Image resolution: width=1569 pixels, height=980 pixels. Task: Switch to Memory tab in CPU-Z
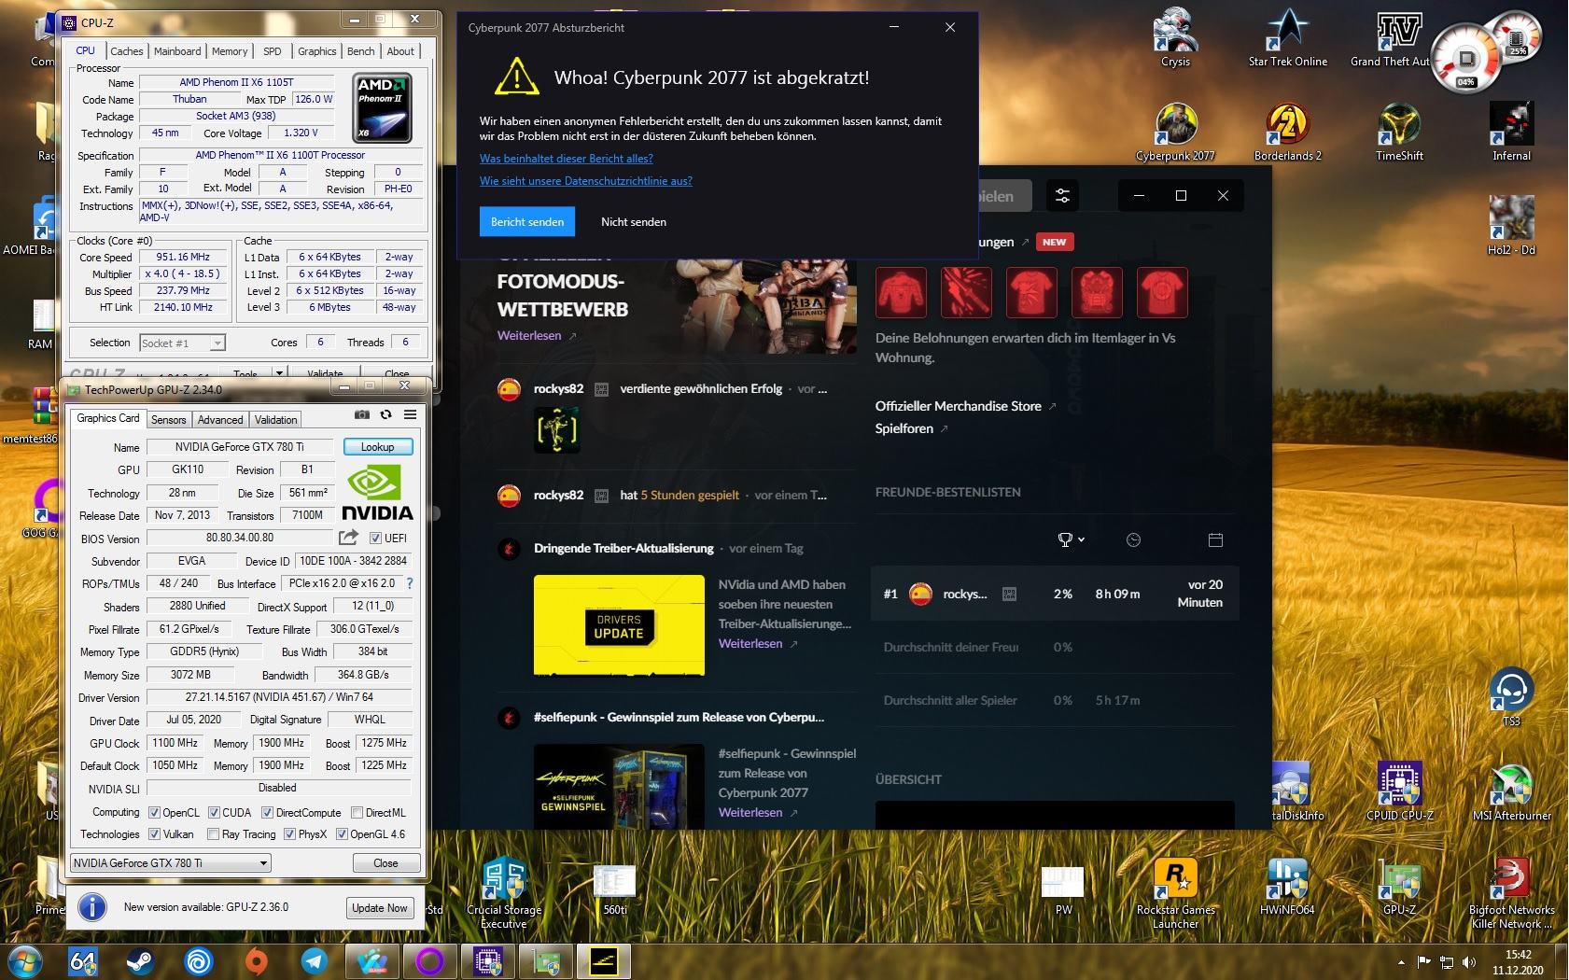(230, 51)
